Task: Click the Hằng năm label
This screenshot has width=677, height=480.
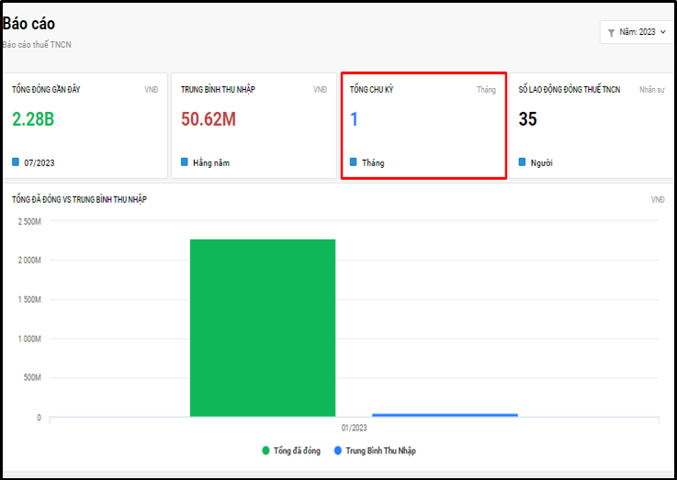Action: pyautogui.click(x=211, y=163)
